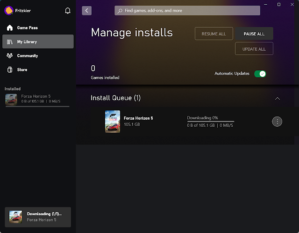Click the 105.1 GB size label
Viewport: 299px width, 233px height.
pyautogui.click(x=132, y=124)
